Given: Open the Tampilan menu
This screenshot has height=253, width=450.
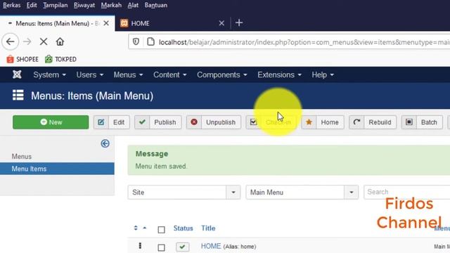Looking at the screenshot, I should click(55, 5).
